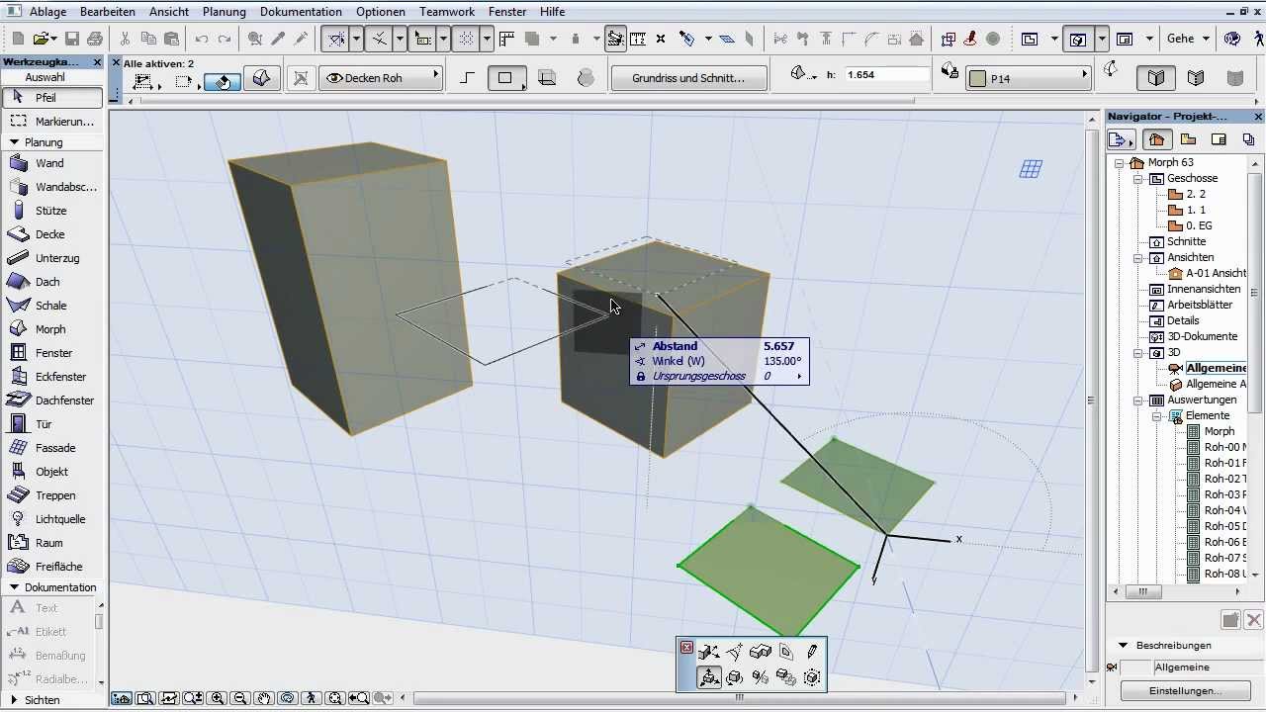Viewport: 1266px width, 712px height.
Task: Collapse the Auswertungen tree node
Action: click(x=1138, y=400)
